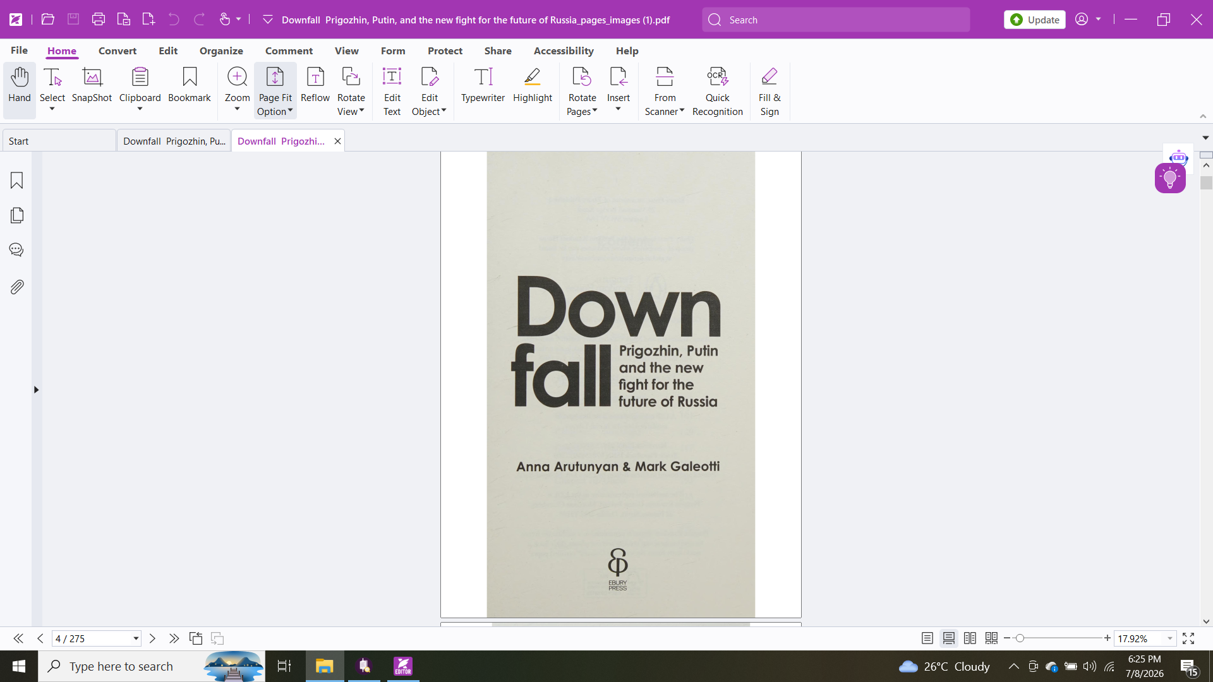Open the document tab list dropdown
The image size is (1213, 682).
(1205, 138)
